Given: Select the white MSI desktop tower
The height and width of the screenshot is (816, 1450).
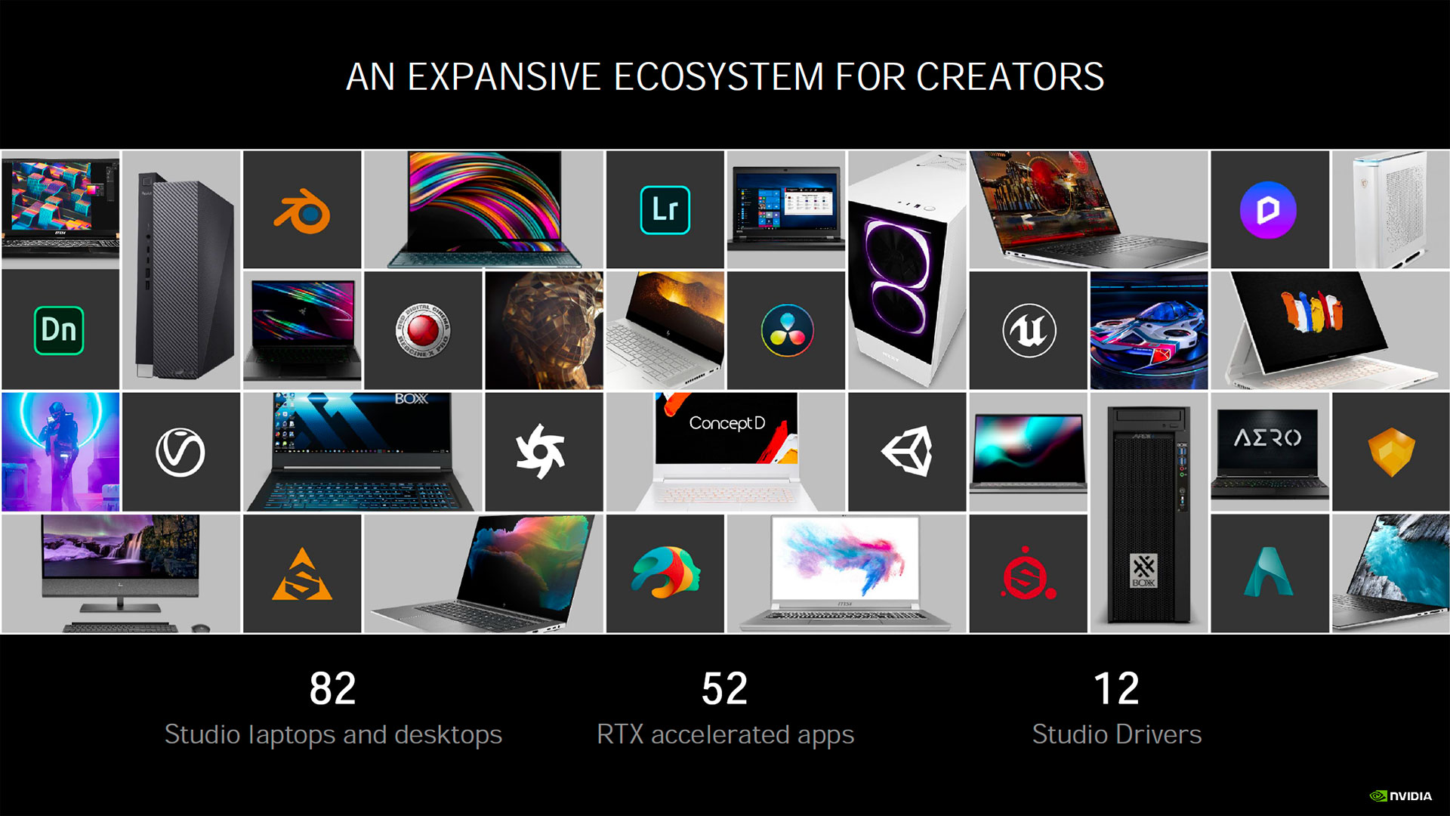Looking at the screenshot, I should [1390, 209].
